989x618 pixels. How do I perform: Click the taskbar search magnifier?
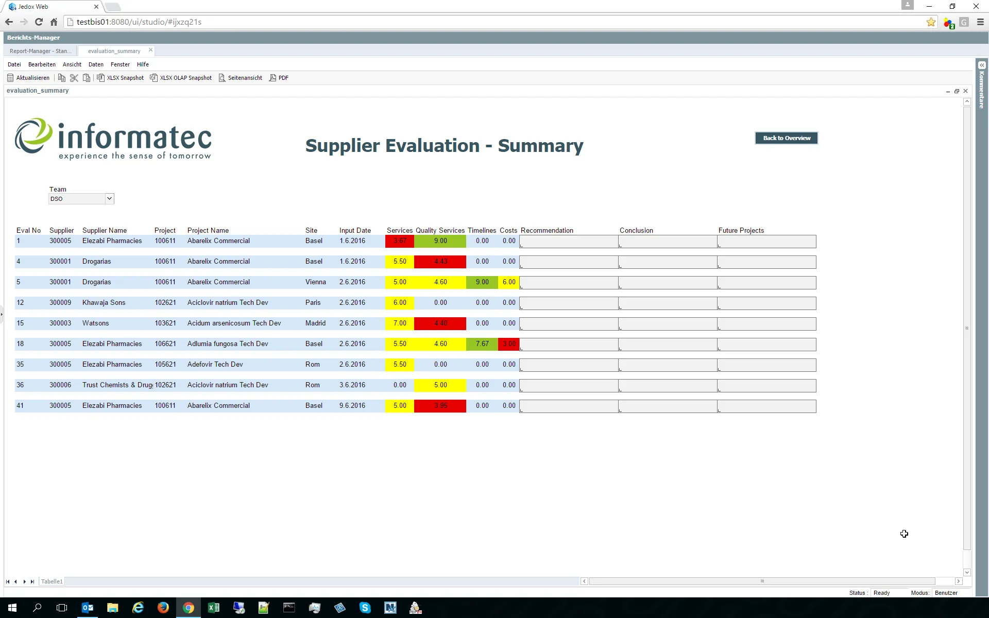(x=37, y=608)
